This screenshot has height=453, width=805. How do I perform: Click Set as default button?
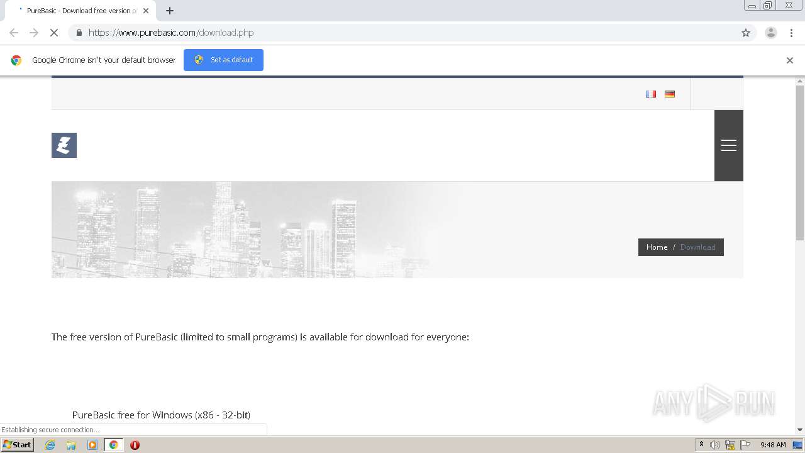coord(223,60)
